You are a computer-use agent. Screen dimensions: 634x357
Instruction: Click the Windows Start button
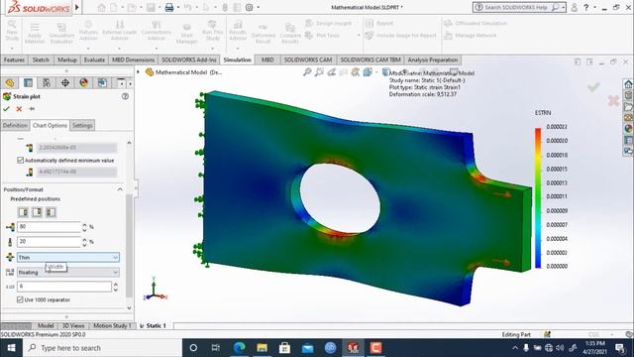tap(11, 348)
